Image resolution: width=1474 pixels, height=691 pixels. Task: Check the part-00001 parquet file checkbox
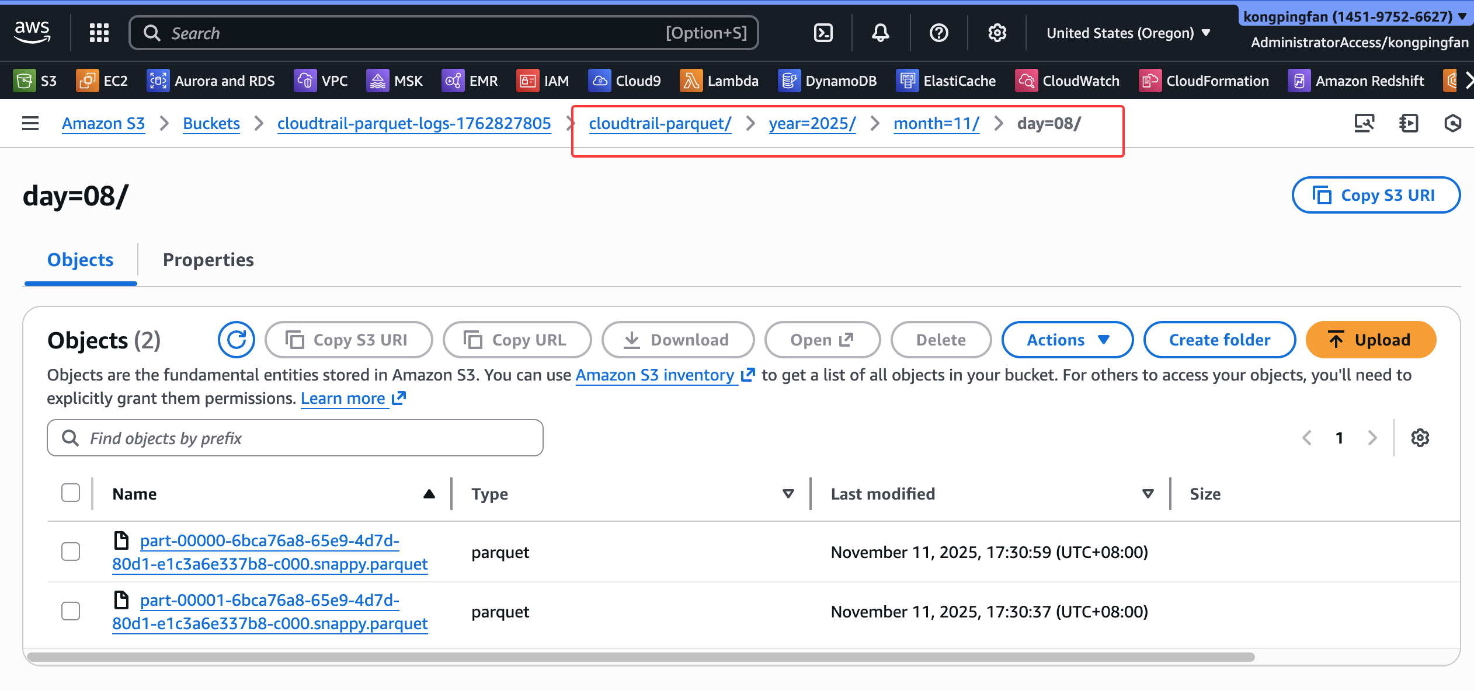point(71,611)
